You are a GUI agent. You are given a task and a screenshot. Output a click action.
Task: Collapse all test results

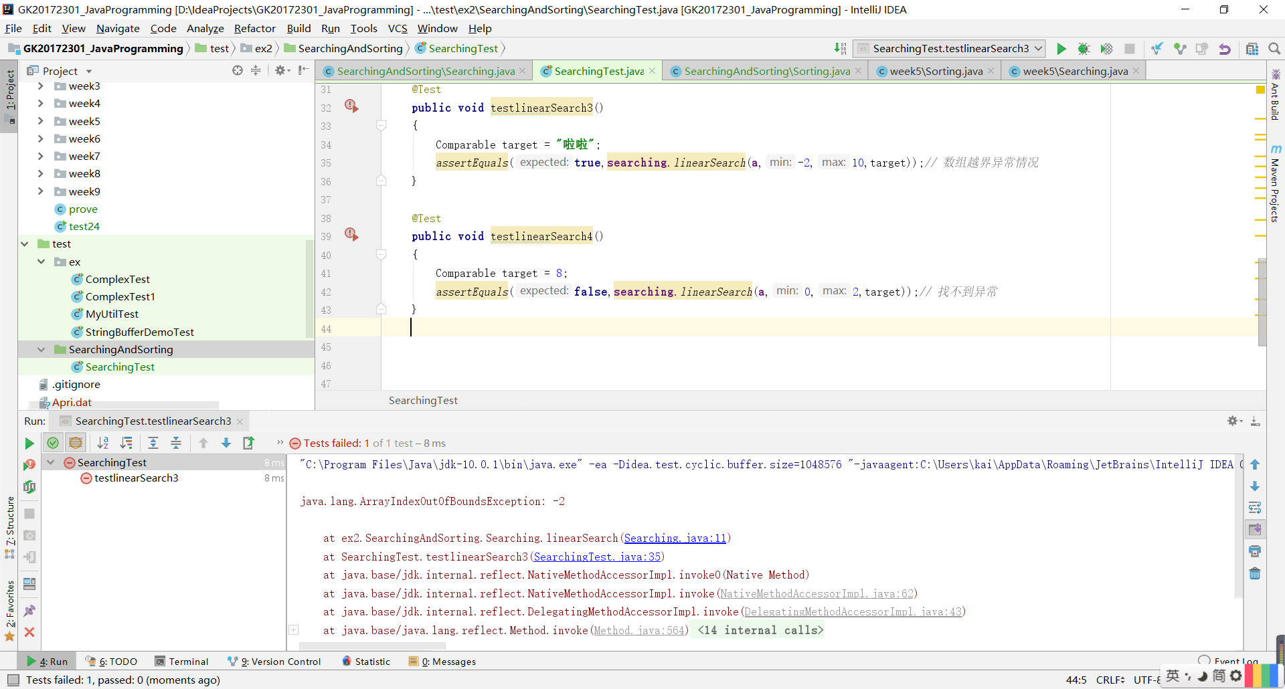(x=176, y=443)
